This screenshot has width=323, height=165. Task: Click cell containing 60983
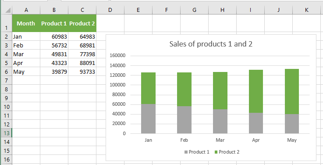(x=54, y=37)
